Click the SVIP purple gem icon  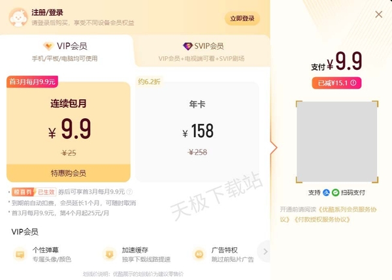(188, 46)
